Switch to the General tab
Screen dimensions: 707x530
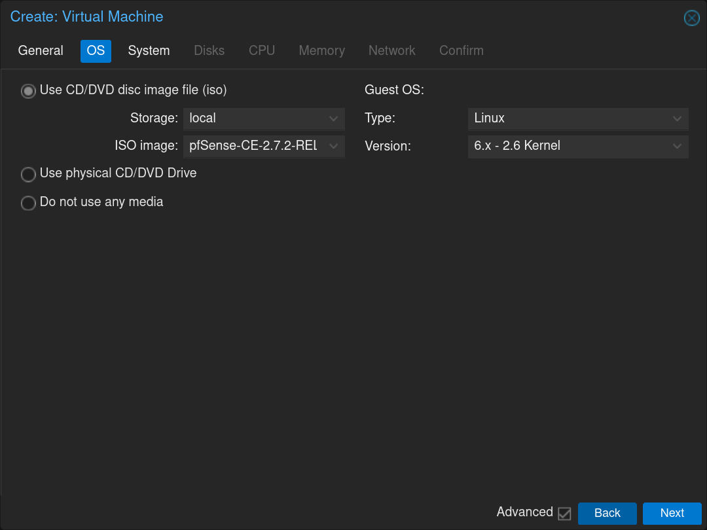click(x=41, y=50)
